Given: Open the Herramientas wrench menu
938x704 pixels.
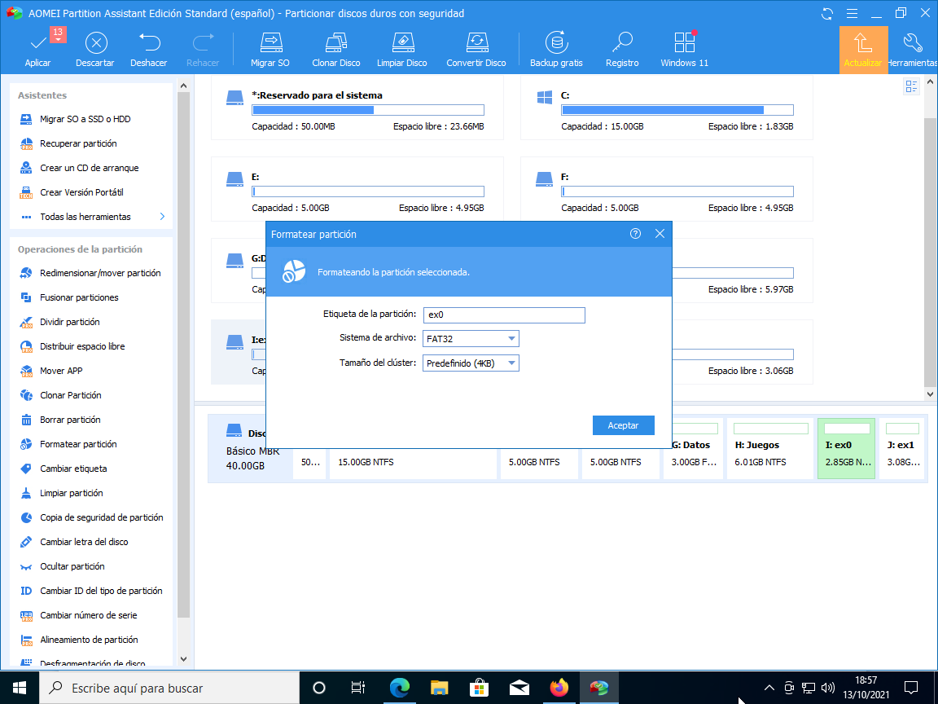Looking at the screenshot, I should tap(913, 50).
